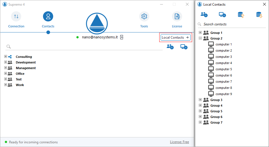Open the License: Free link

tap(179, 142)
